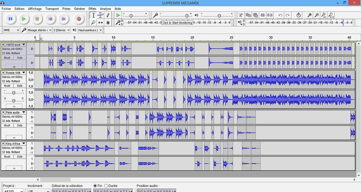Skip to the start of the project
This screenshot has height=192, width=361.
(50, 19)
